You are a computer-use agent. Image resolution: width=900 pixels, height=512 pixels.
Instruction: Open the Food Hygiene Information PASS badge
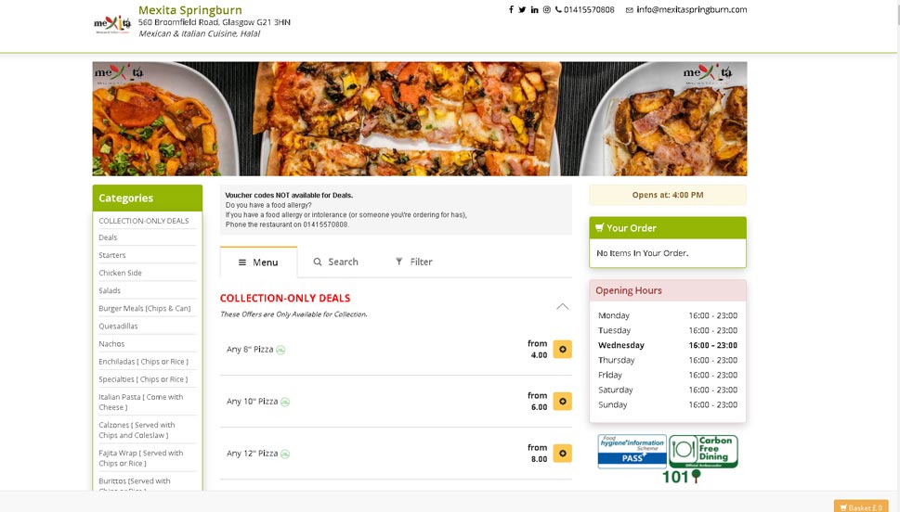click(632, 451)
